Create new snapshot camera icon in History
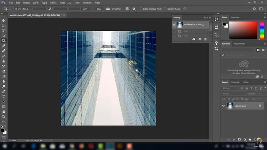267x150 pixels. (200, 39)
